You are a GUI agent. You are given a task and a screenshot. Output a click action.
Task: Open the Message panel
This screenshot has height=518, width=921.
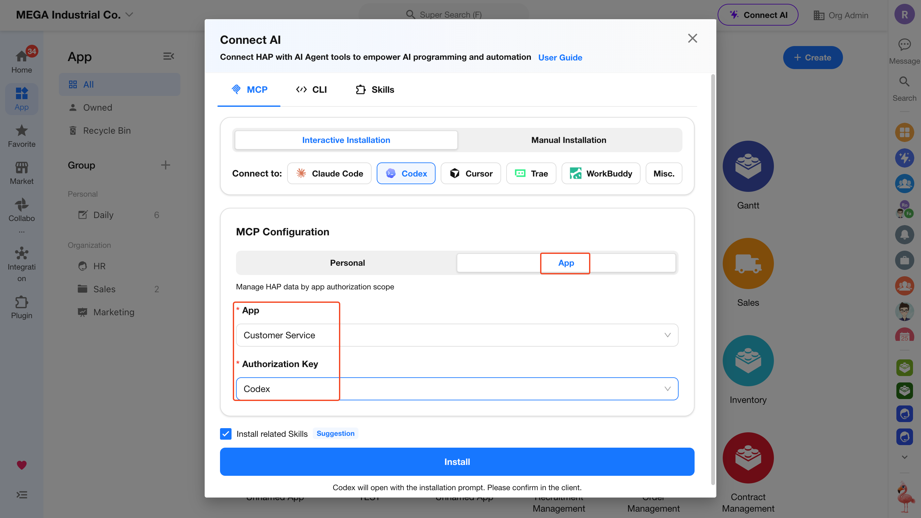(904, 51)
